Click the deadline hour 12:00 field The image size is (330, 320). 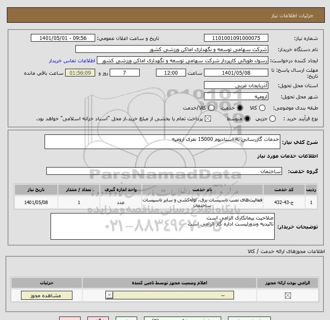tap(171, 73)
